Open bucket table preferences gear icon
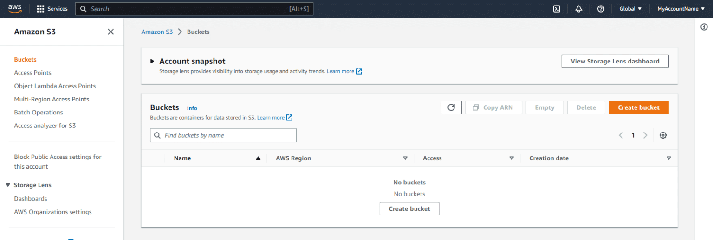Image resolution: width=713 pixels, height=240 pixels. 663,135
